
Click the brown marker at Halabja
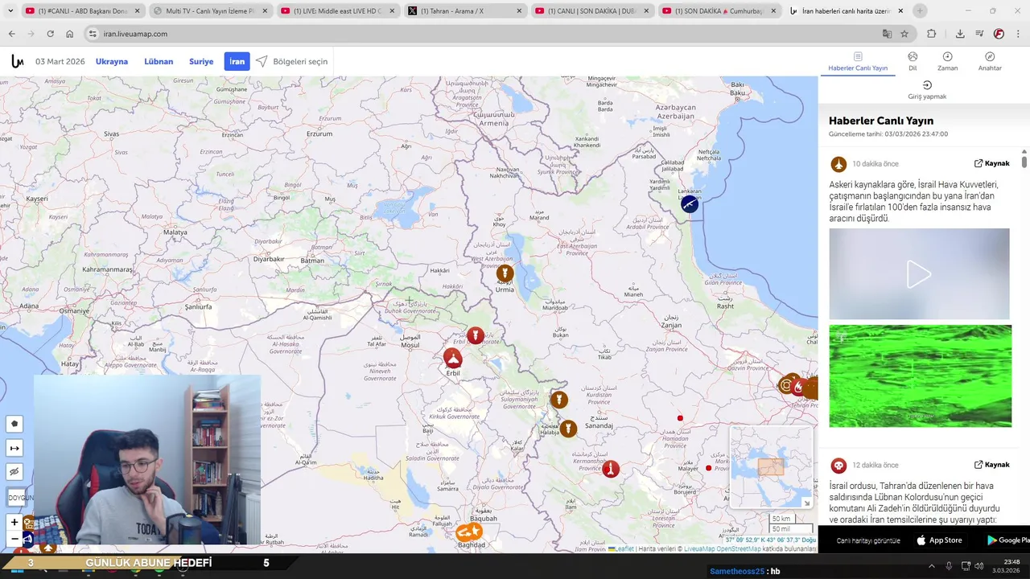click(568, 429)
